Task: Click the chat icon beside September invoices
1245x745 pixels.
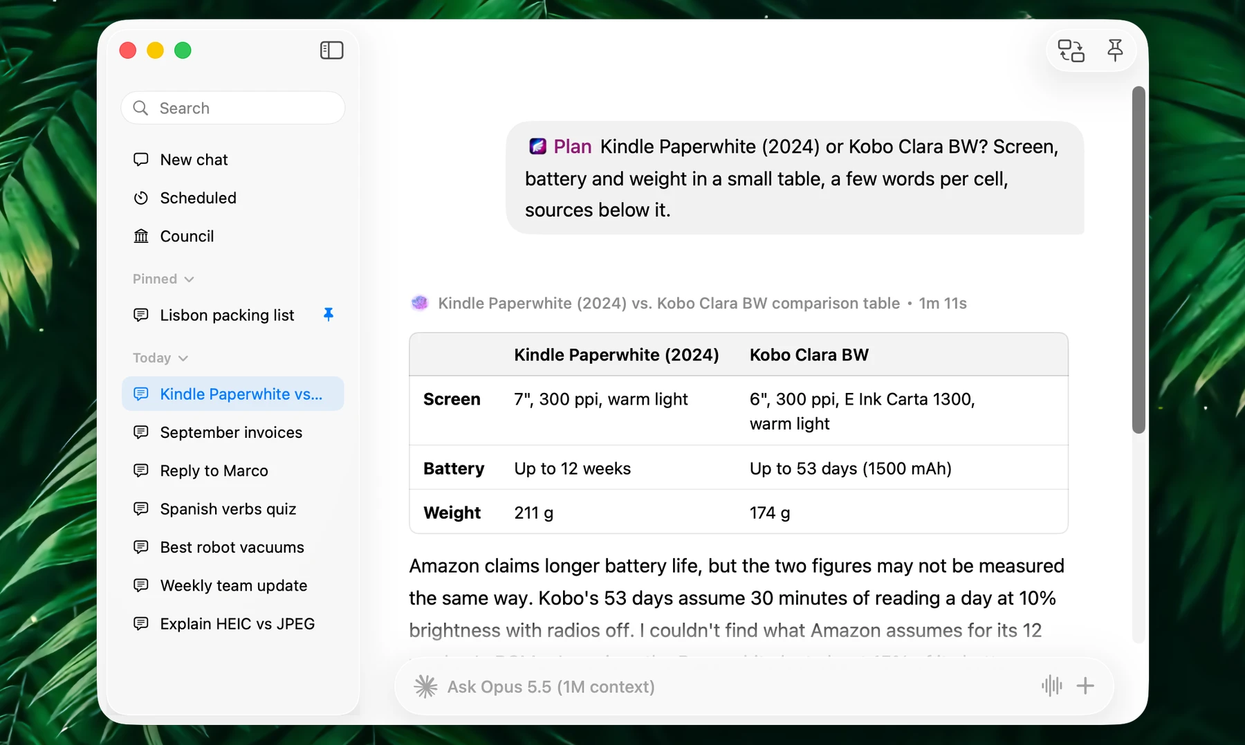Action: click(141, 432)
